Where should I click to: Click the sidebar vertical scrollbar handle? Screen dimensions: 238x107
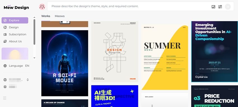click(34, 32)
